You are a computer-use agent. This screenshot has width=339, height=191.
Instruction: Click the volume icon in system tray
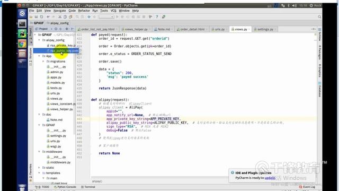coord(295,6)
